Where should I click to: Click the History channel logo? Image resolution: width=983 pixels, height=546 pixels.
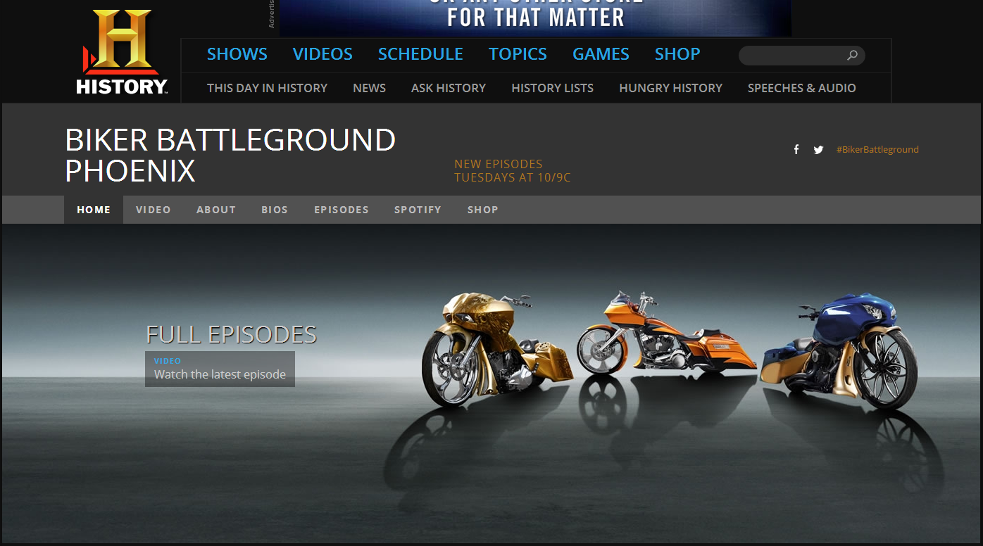point(123,53)
